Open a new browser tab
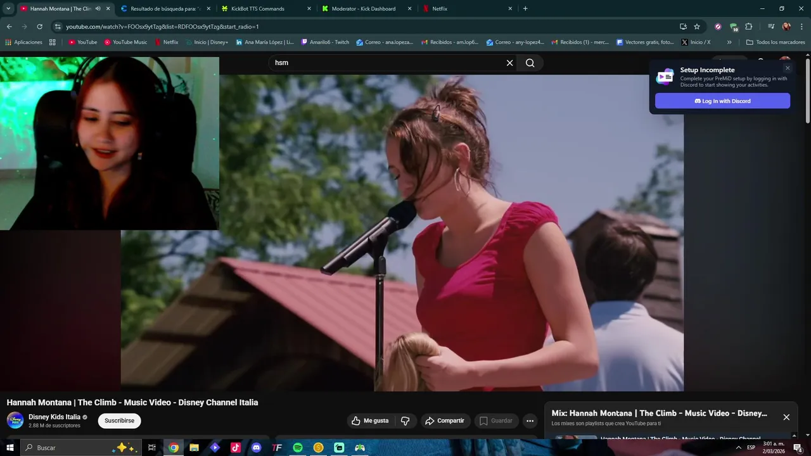The image size is (811, 456). point(525,9)
